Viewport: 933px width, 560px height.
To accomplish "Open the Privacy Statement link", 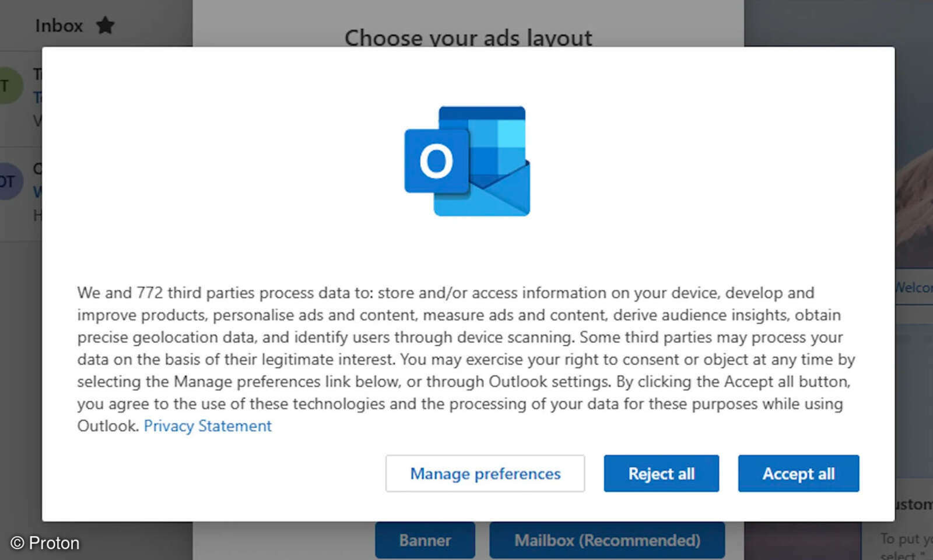I will tap(208, 426).
